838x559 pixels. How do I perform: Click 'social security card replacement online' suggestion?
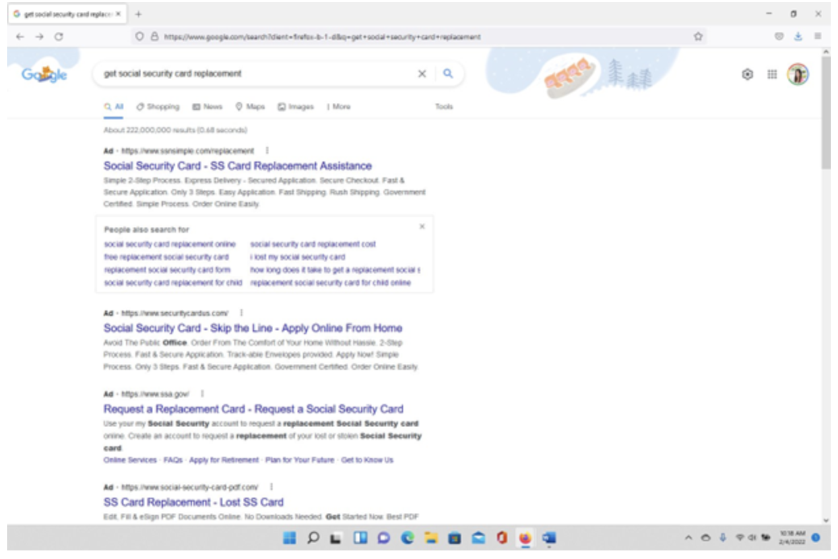170,245
